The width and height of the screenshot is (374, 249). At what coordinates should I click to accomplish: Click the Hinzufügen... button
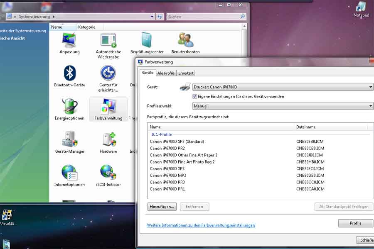tap(162, 207)
